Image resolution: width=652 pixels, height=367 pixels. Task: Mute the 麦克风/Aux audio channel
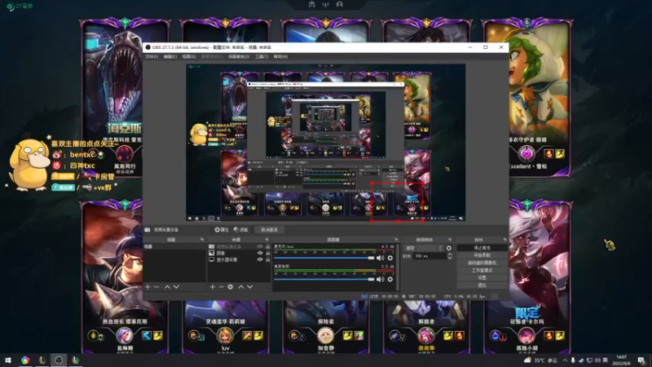(x=380, y=258)
